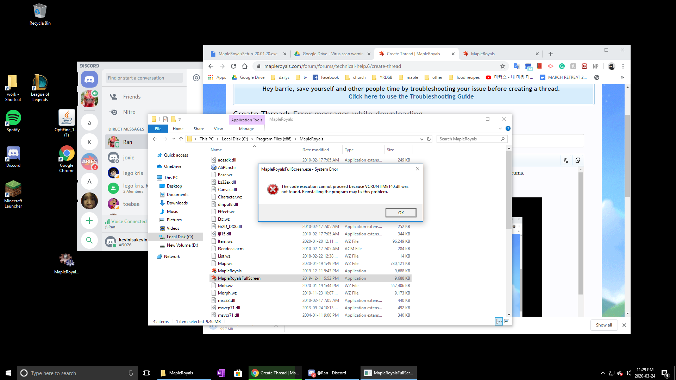
Task: Open Discord server discovery search icon
Action: pyautogui.click(x=89, y=240)
